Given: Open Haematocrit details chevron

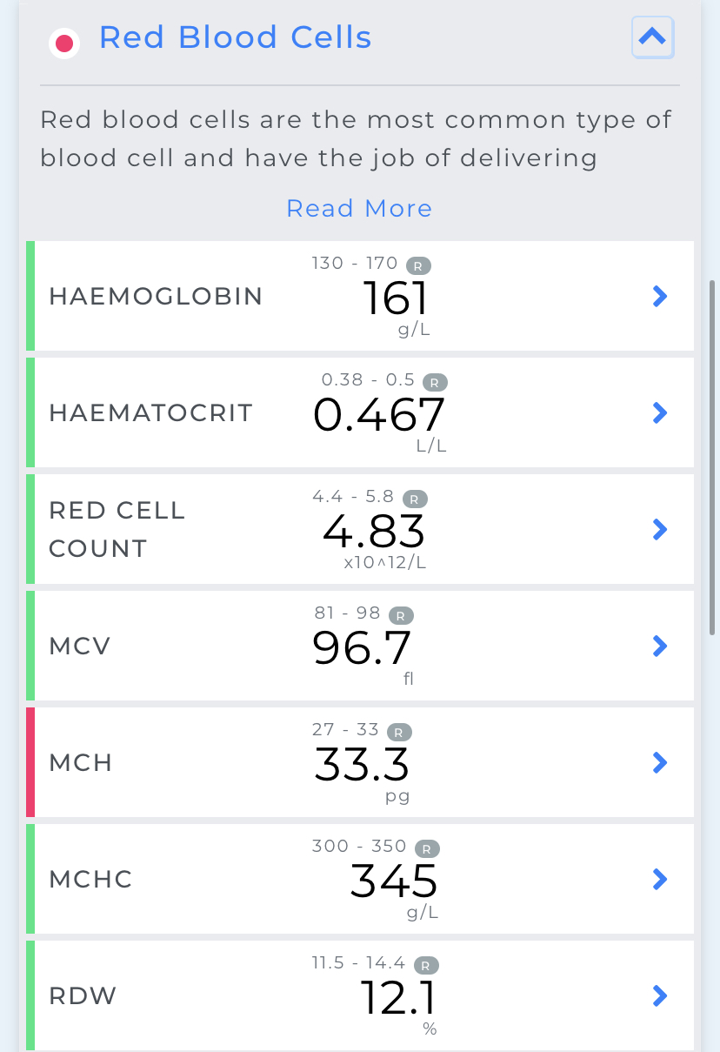Looking at the screenshot, I should click(660, 412).
